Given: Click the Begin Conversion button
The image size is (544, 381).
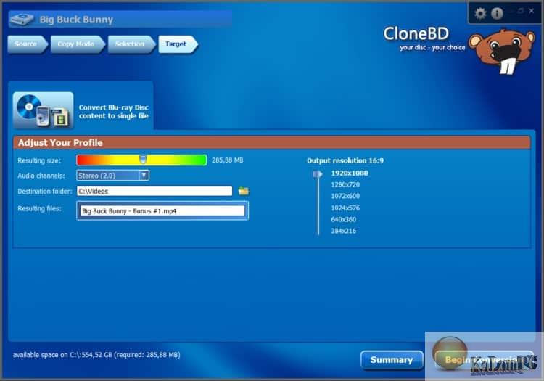Looking at the screenshot, I should pyautogui.click(x=484, y=360).
